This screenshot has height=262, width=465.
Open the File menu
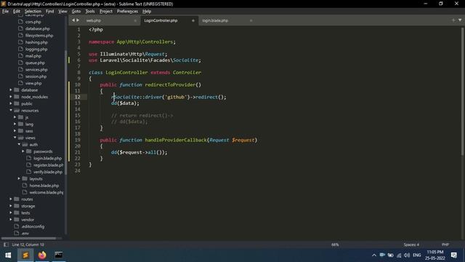pyautogui.click(x=5, y=12)
